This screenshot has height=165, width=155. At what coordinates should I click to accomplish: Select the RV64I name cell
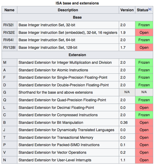[9, 40]
